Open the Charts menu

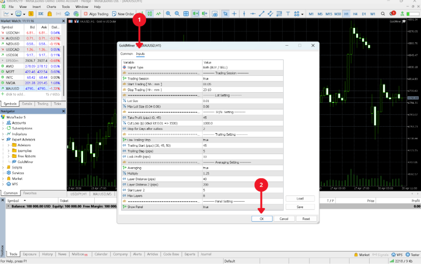click(51, 7)
